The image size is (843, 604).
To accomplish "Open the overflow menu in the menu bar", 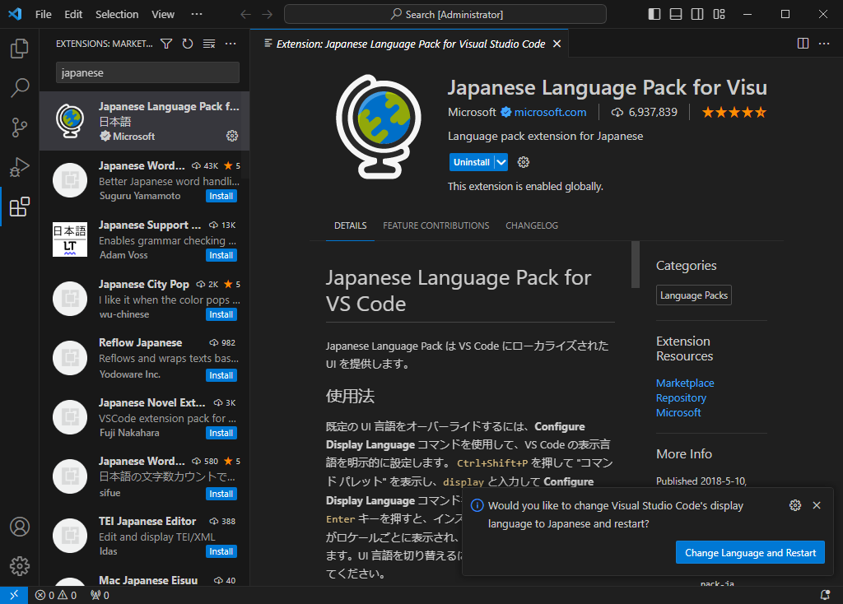I will 197,14.
